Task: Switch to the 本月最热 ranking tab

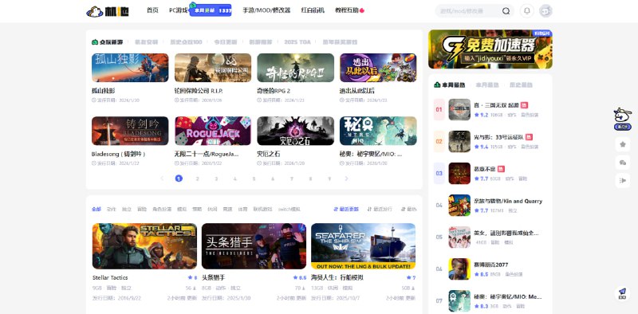Action: tap(487, 85)
